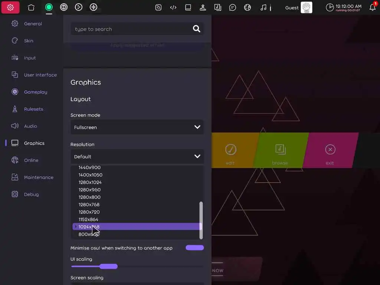Open General settings section
This screenshot has width=380, height=285.
[x=32, y=23]
